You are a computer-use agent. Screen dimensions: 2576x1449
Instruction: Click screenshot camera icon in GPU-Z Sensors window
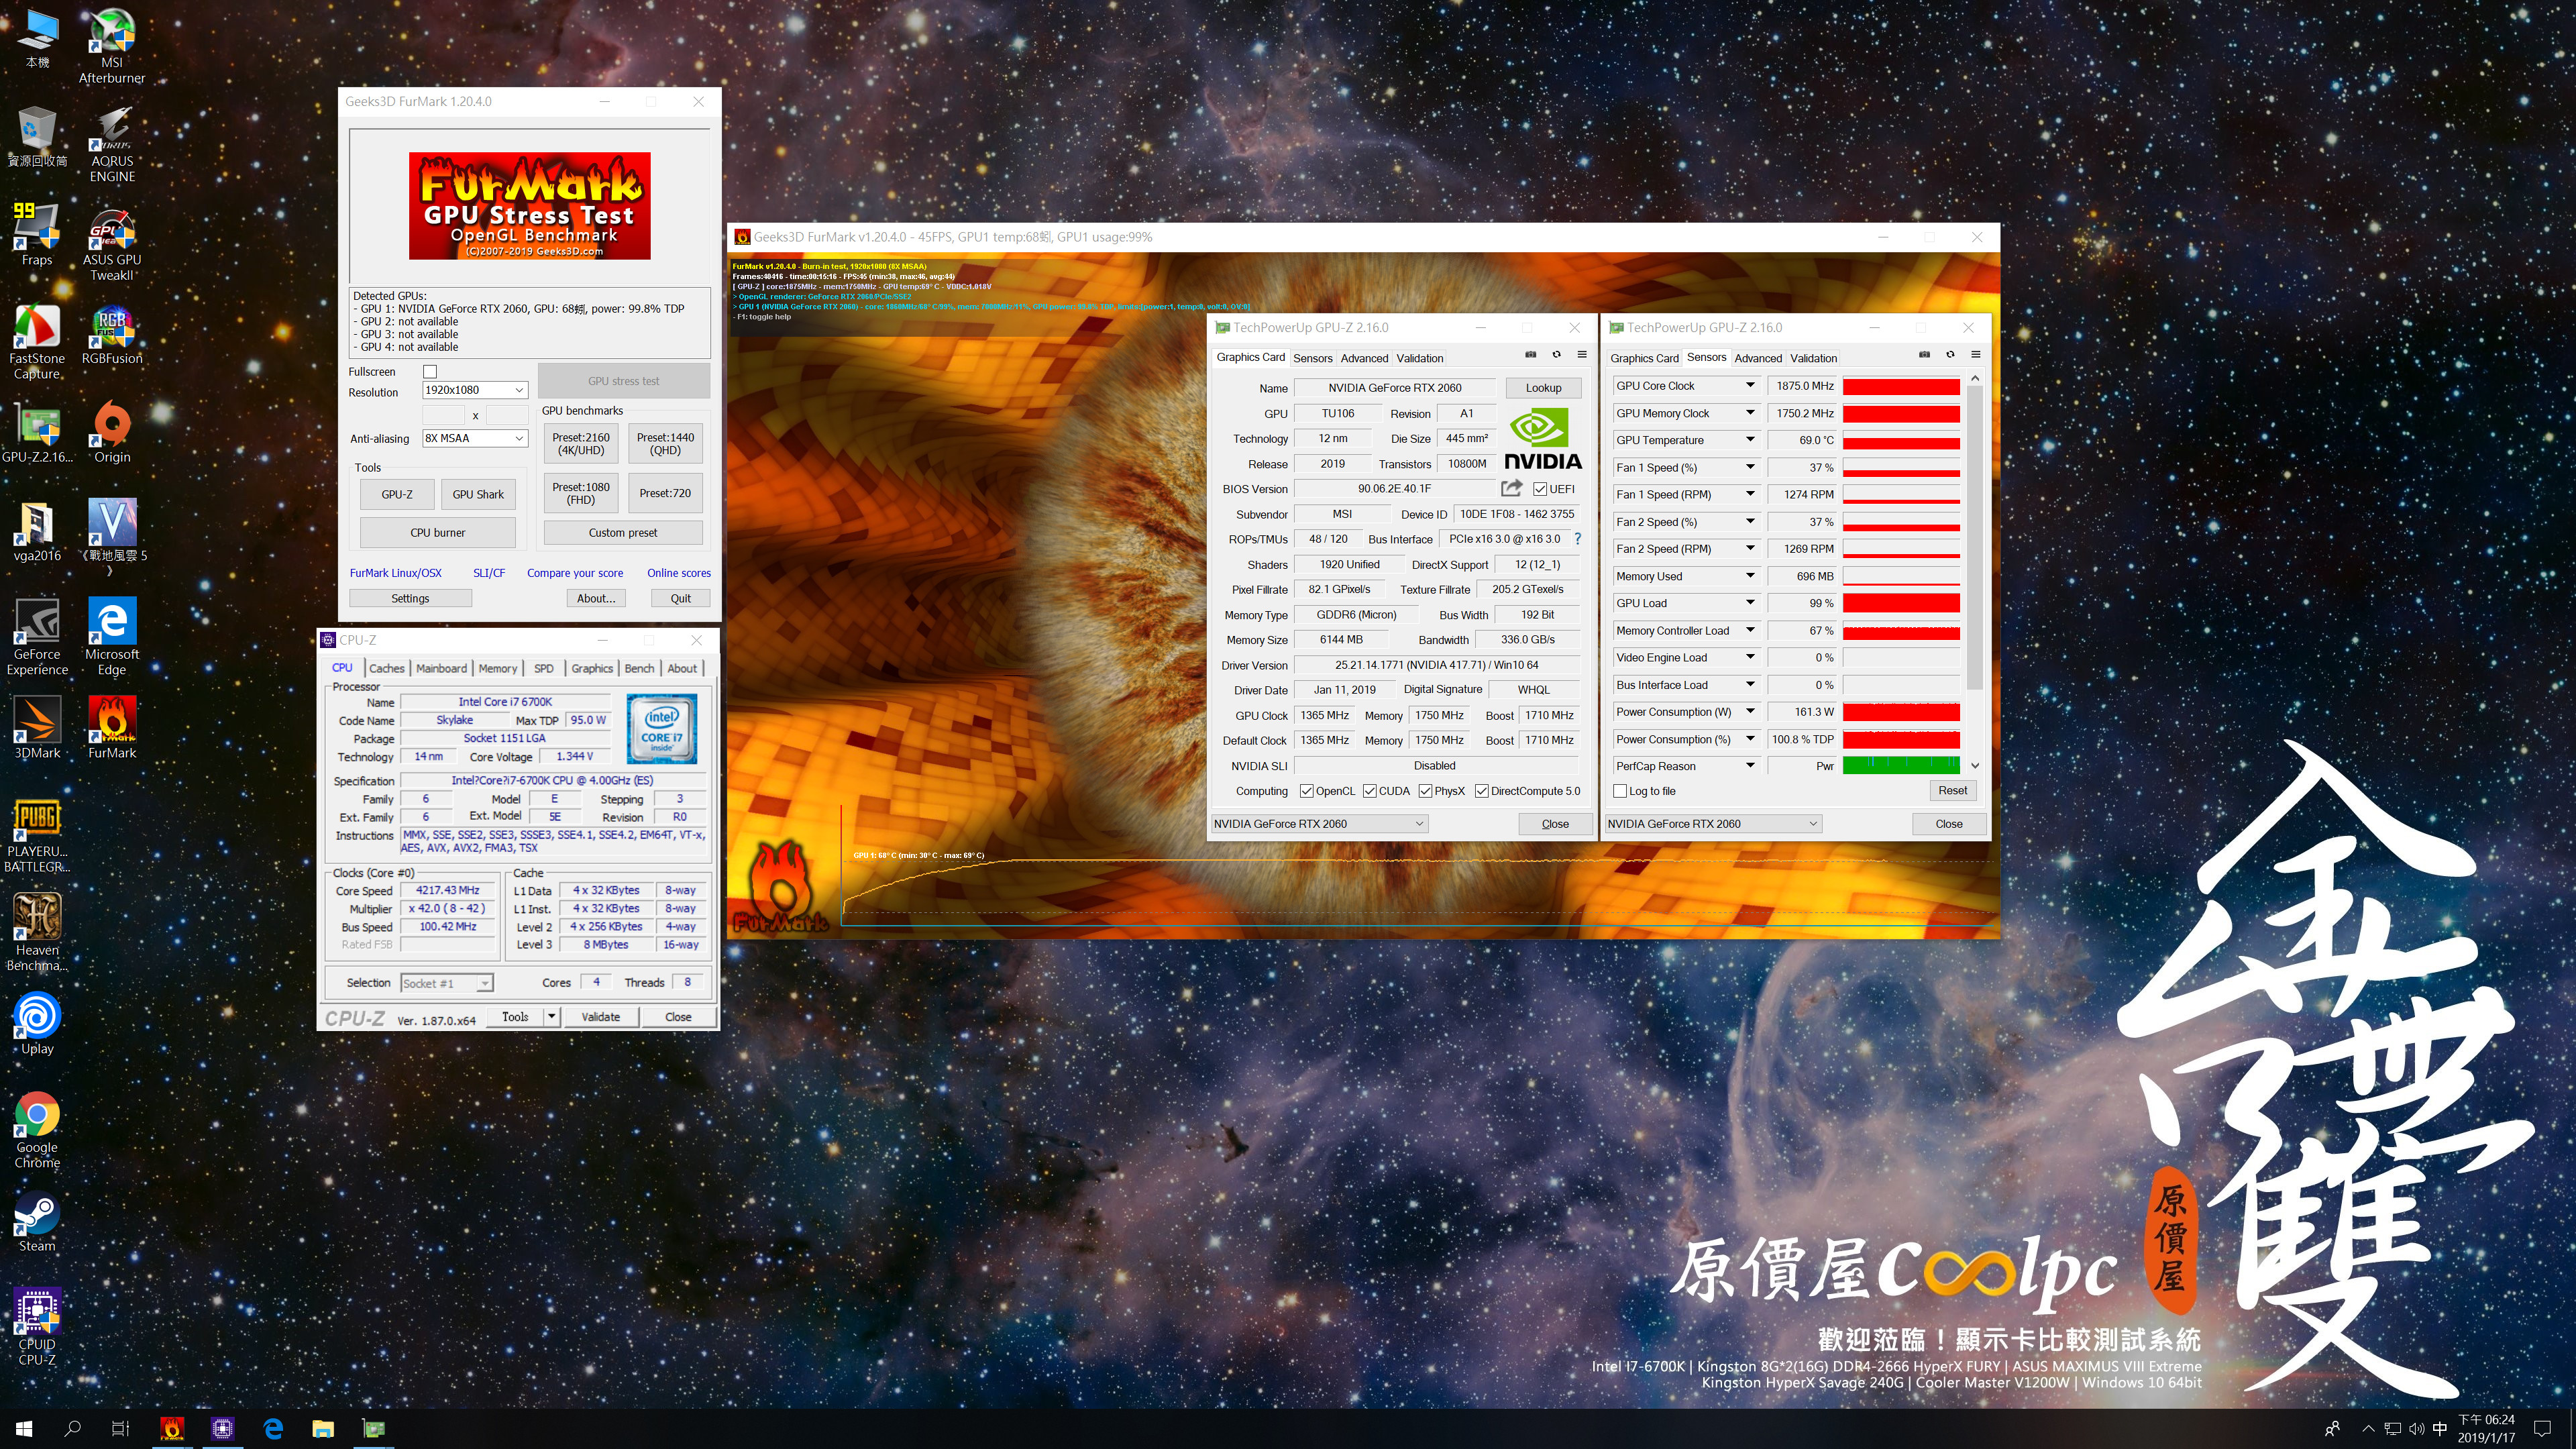point(1924,355)
